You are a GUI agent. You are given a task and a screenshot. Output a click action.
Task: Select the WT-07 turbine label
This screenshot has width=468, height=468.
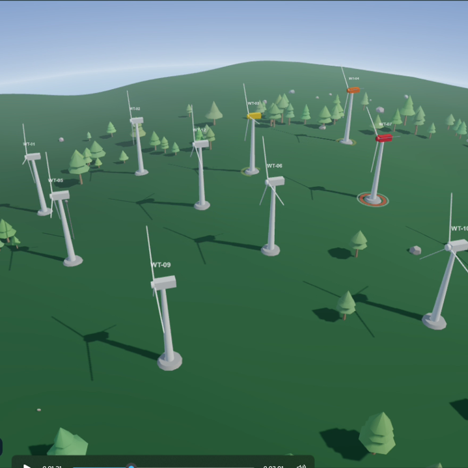385,124
